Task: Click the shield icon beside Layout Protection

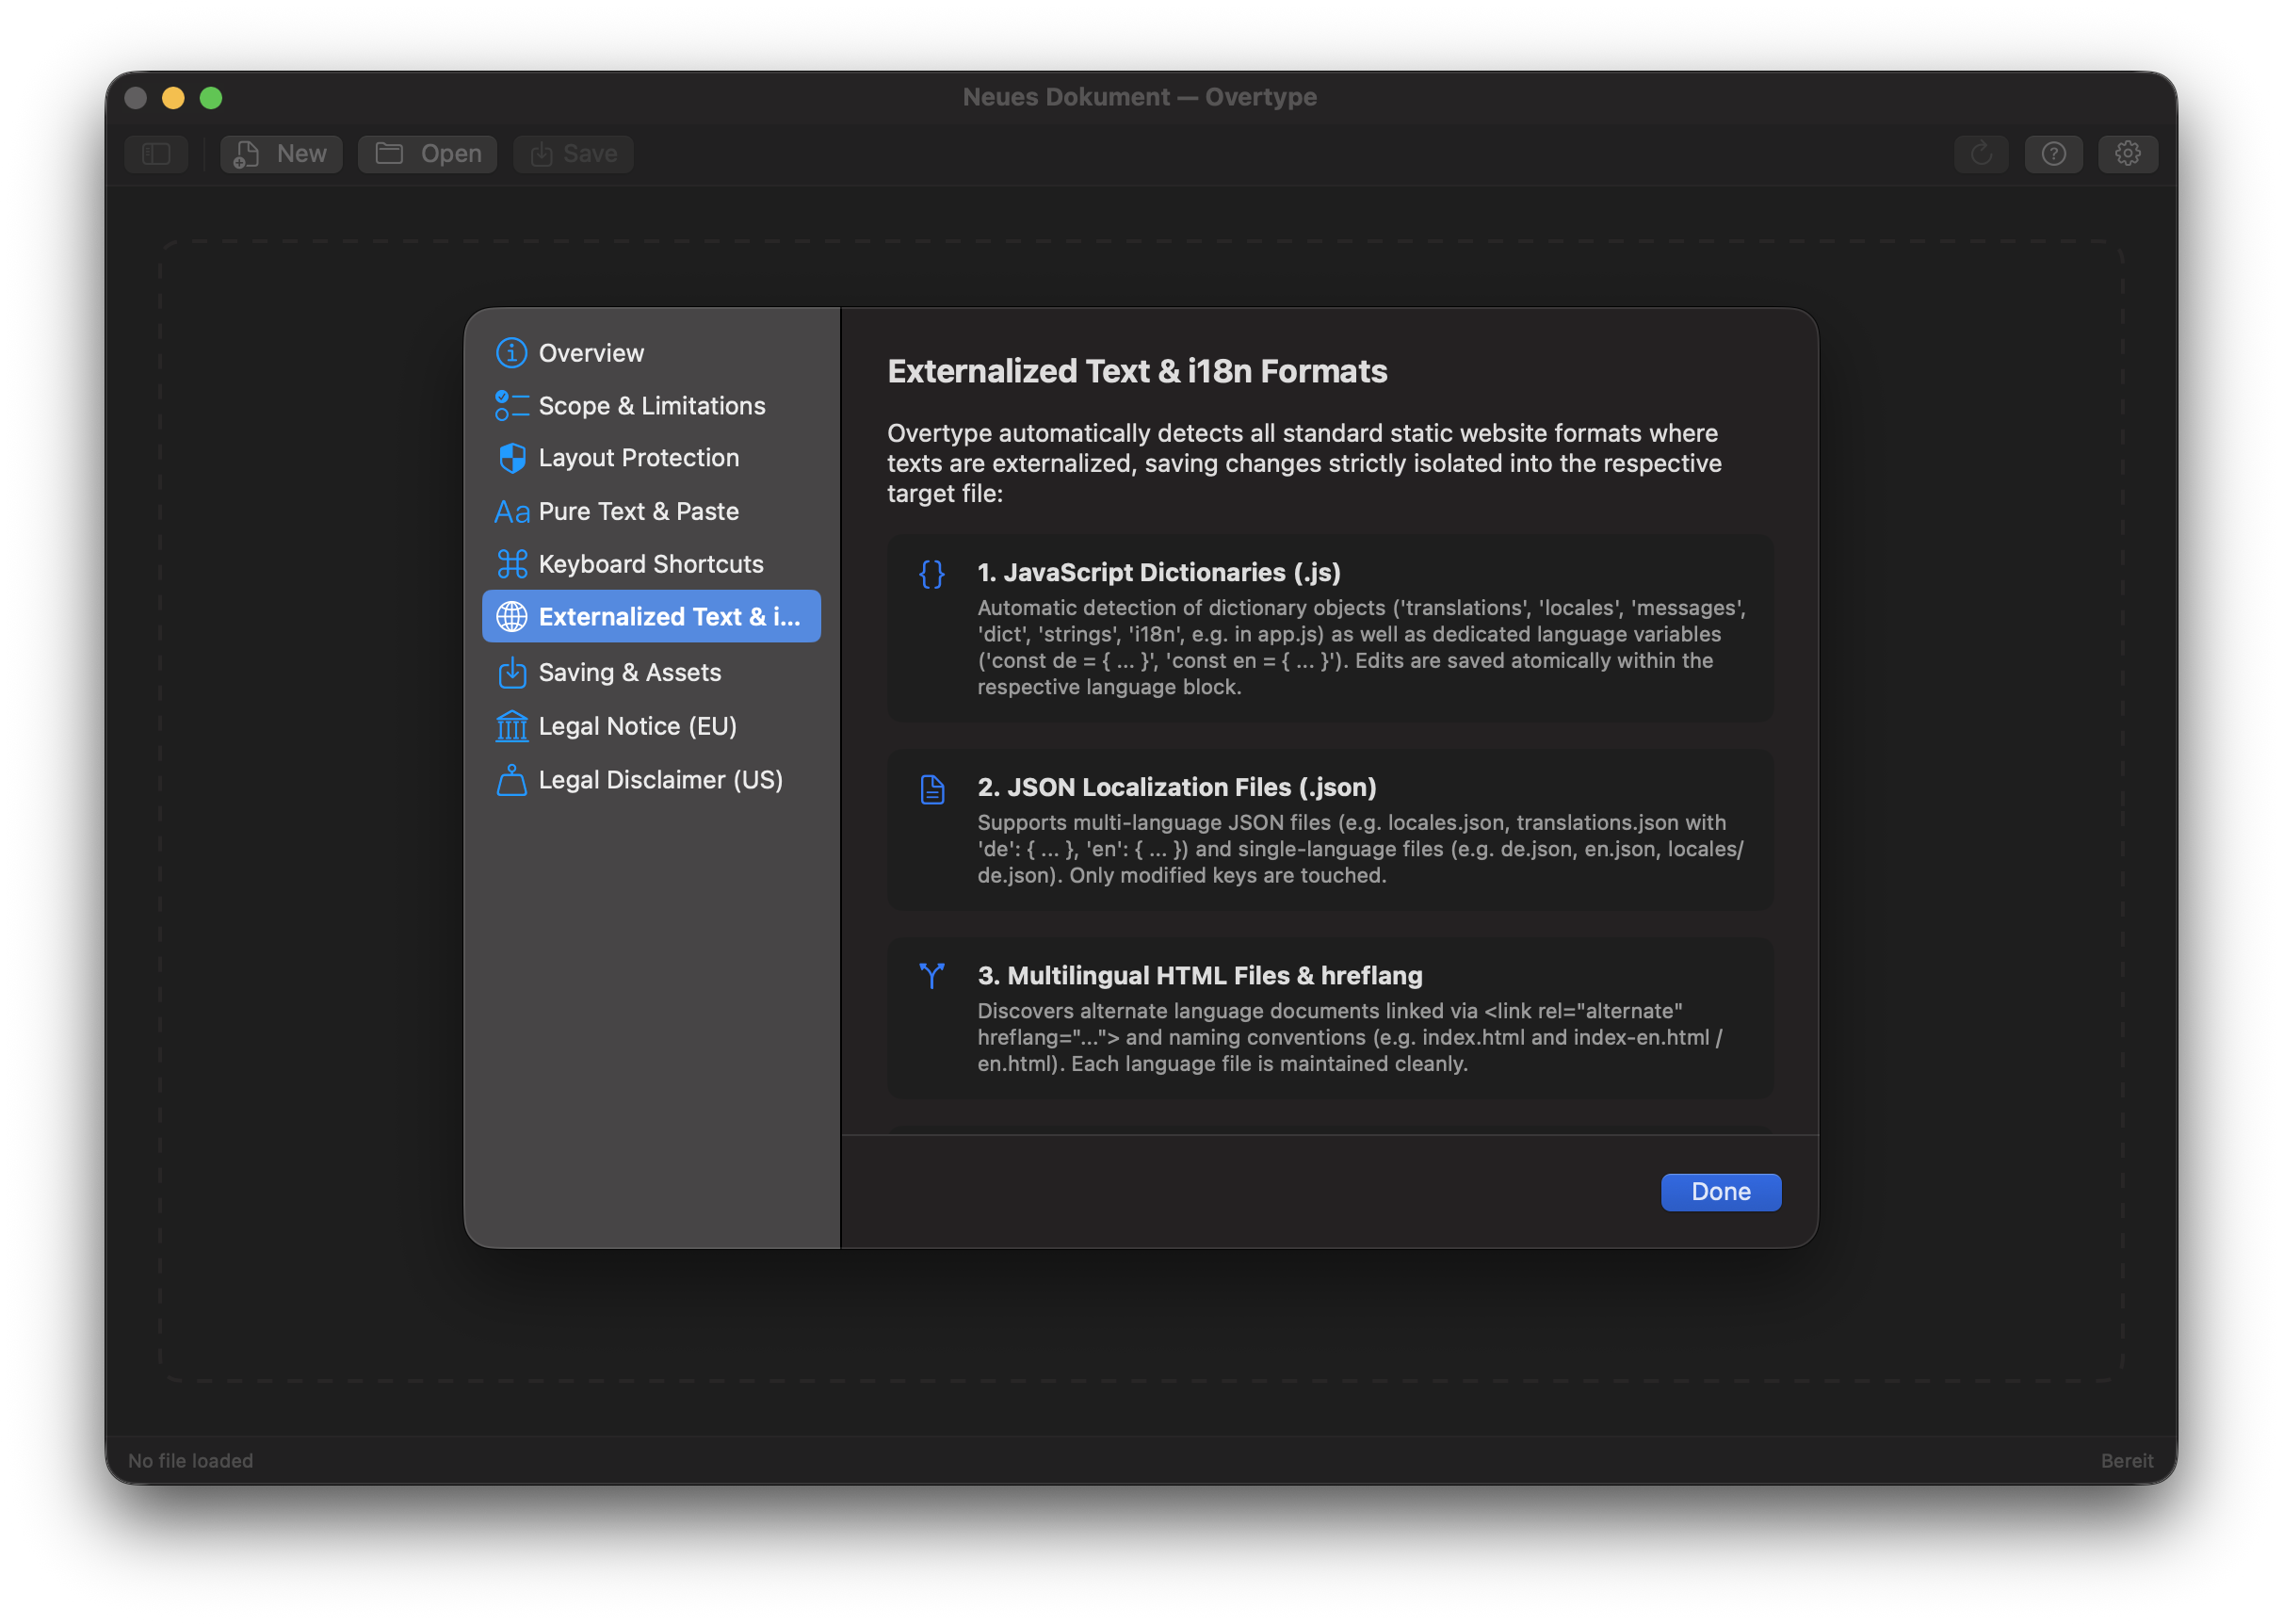Action: coord(511,458)
